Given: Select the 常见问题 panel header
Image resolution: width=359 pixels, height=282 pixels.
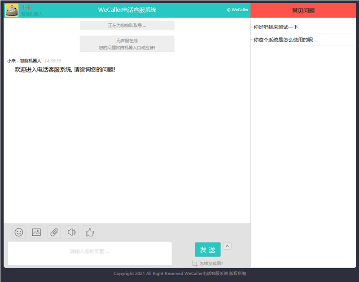Looking at the screenshot, I should click(x=304, y=9).
